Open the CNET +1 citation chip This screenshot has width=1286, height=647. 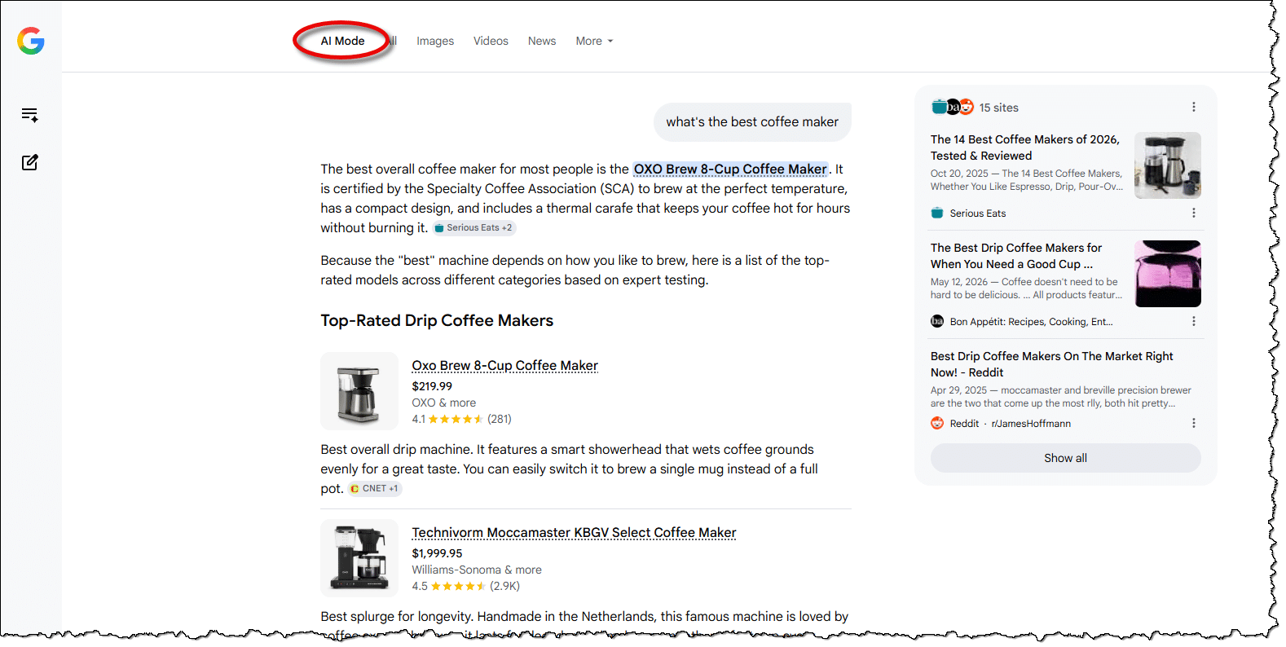point(375,489)
